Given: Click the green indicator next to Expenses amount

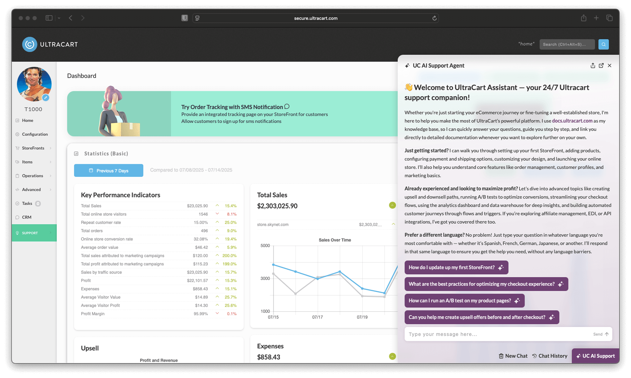Looking at the screenshot, I should pos(392,356).
